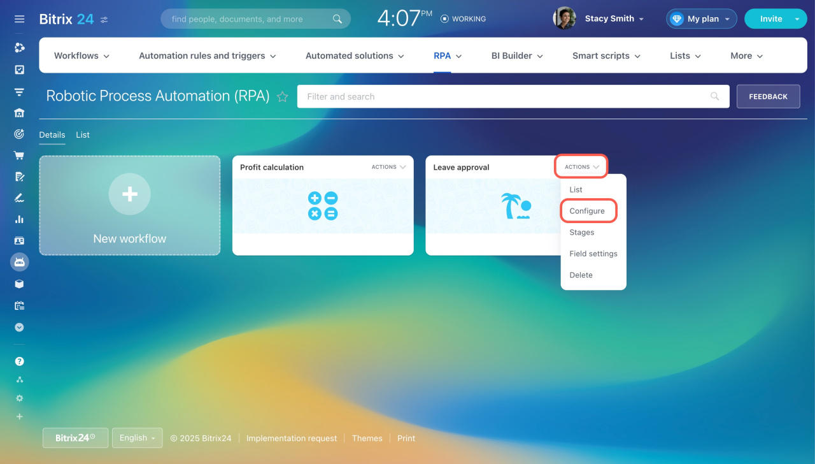Screen dimensions: 815x464
Task: Choose Configure from the Actions menu
Action: tap(588, 211)
